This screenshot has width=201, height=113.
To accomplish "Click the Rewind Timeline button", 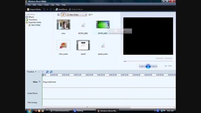I will 39,72.
